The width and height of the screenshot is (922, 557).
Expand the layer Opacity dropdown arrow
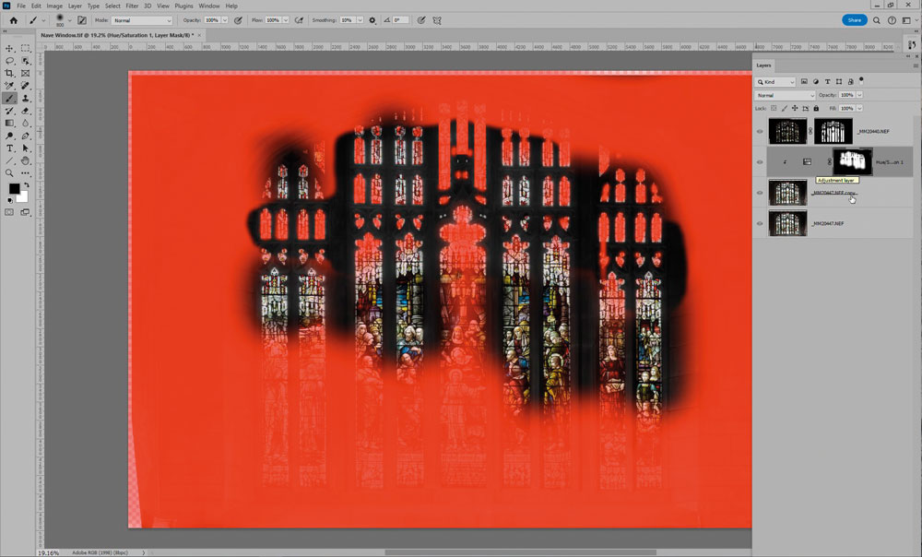859,95
